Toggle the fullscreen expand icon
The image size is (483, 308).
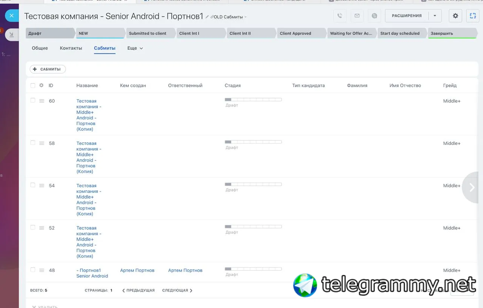pyautogui.click(x=473, y=16)
